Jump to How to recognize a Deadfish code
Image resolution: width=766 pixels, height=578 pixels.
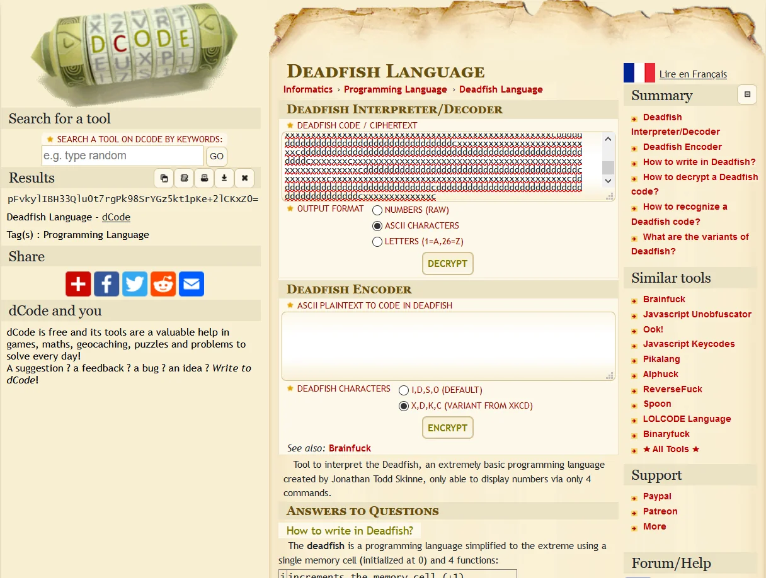click(679, 214)
